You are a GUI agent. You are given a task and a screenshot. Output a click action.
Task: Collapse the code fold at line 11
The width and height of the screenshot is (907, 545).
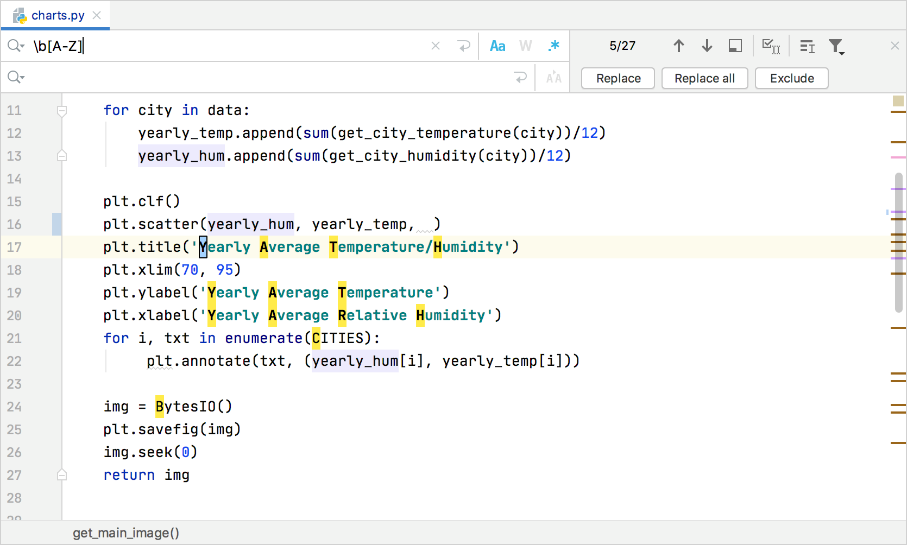62,111
